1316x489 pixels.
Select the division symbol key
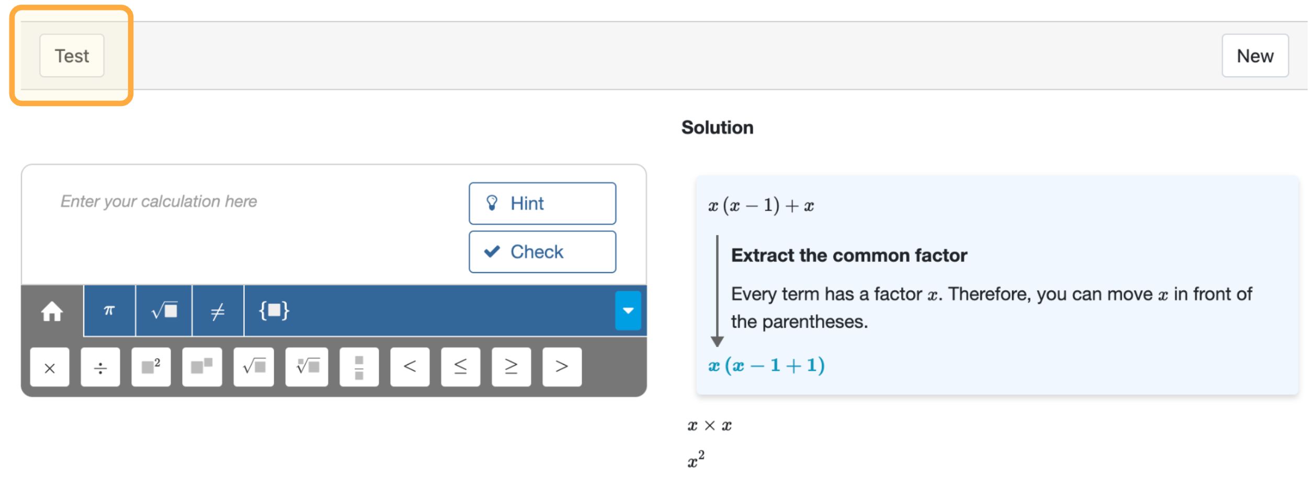[100, 367]
